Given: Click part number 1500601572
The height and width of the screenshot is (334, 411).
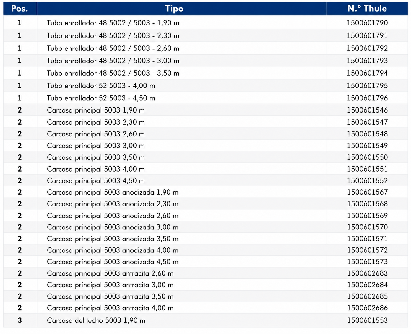Looking at the screenshot, I should pos(367,250).
